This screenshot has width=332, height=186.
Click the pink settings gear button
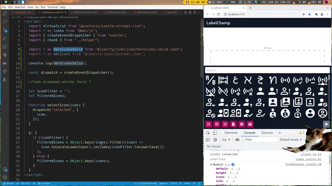242,124
